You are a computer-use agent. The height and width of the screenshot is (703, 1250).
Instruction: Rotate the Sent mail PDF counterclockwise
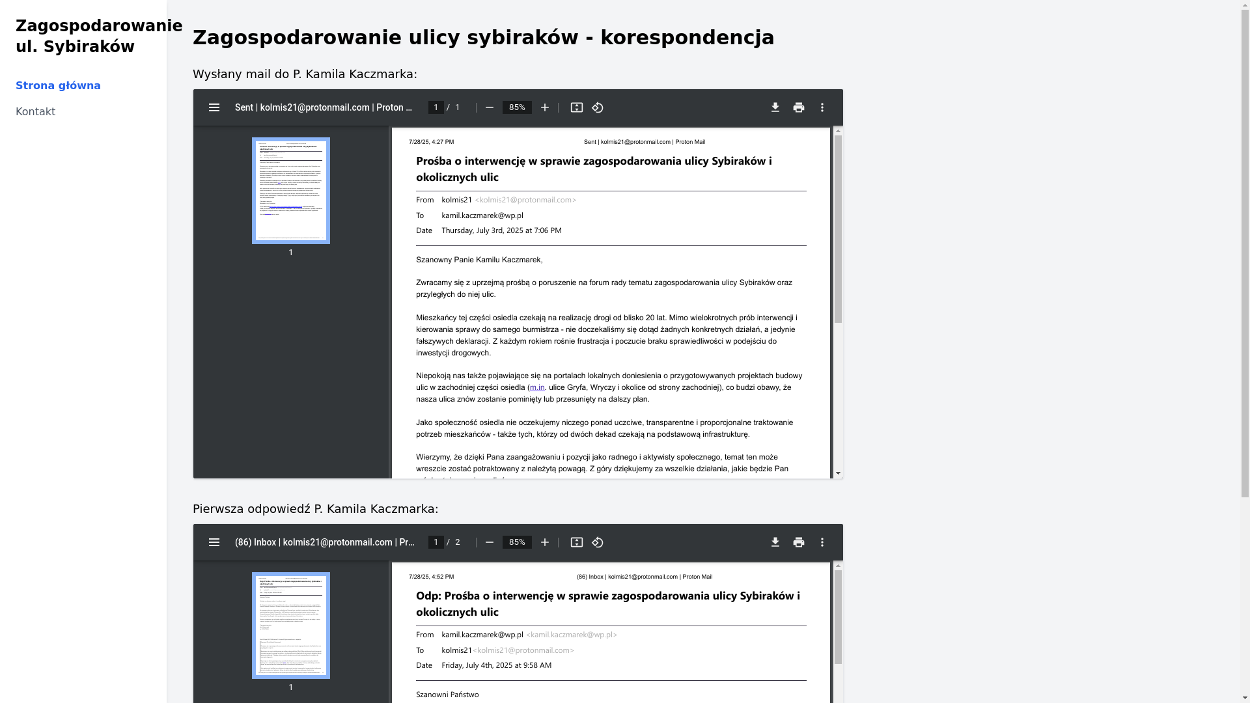(598, 107)
